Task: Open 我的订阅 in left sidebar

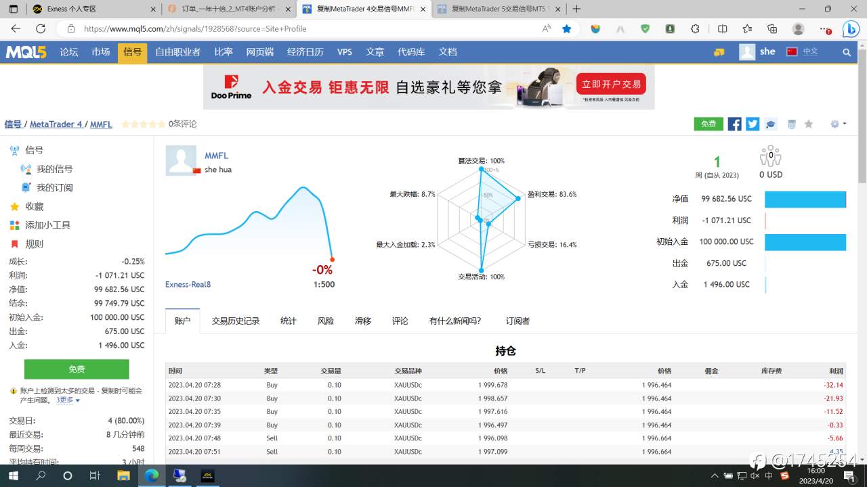Action: 54,187
